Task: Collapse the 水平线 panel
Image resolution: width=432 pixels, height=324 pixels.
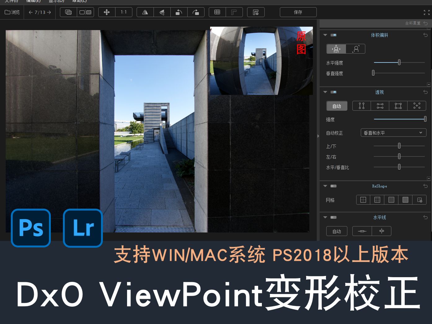Action: (x=325, y=217)
